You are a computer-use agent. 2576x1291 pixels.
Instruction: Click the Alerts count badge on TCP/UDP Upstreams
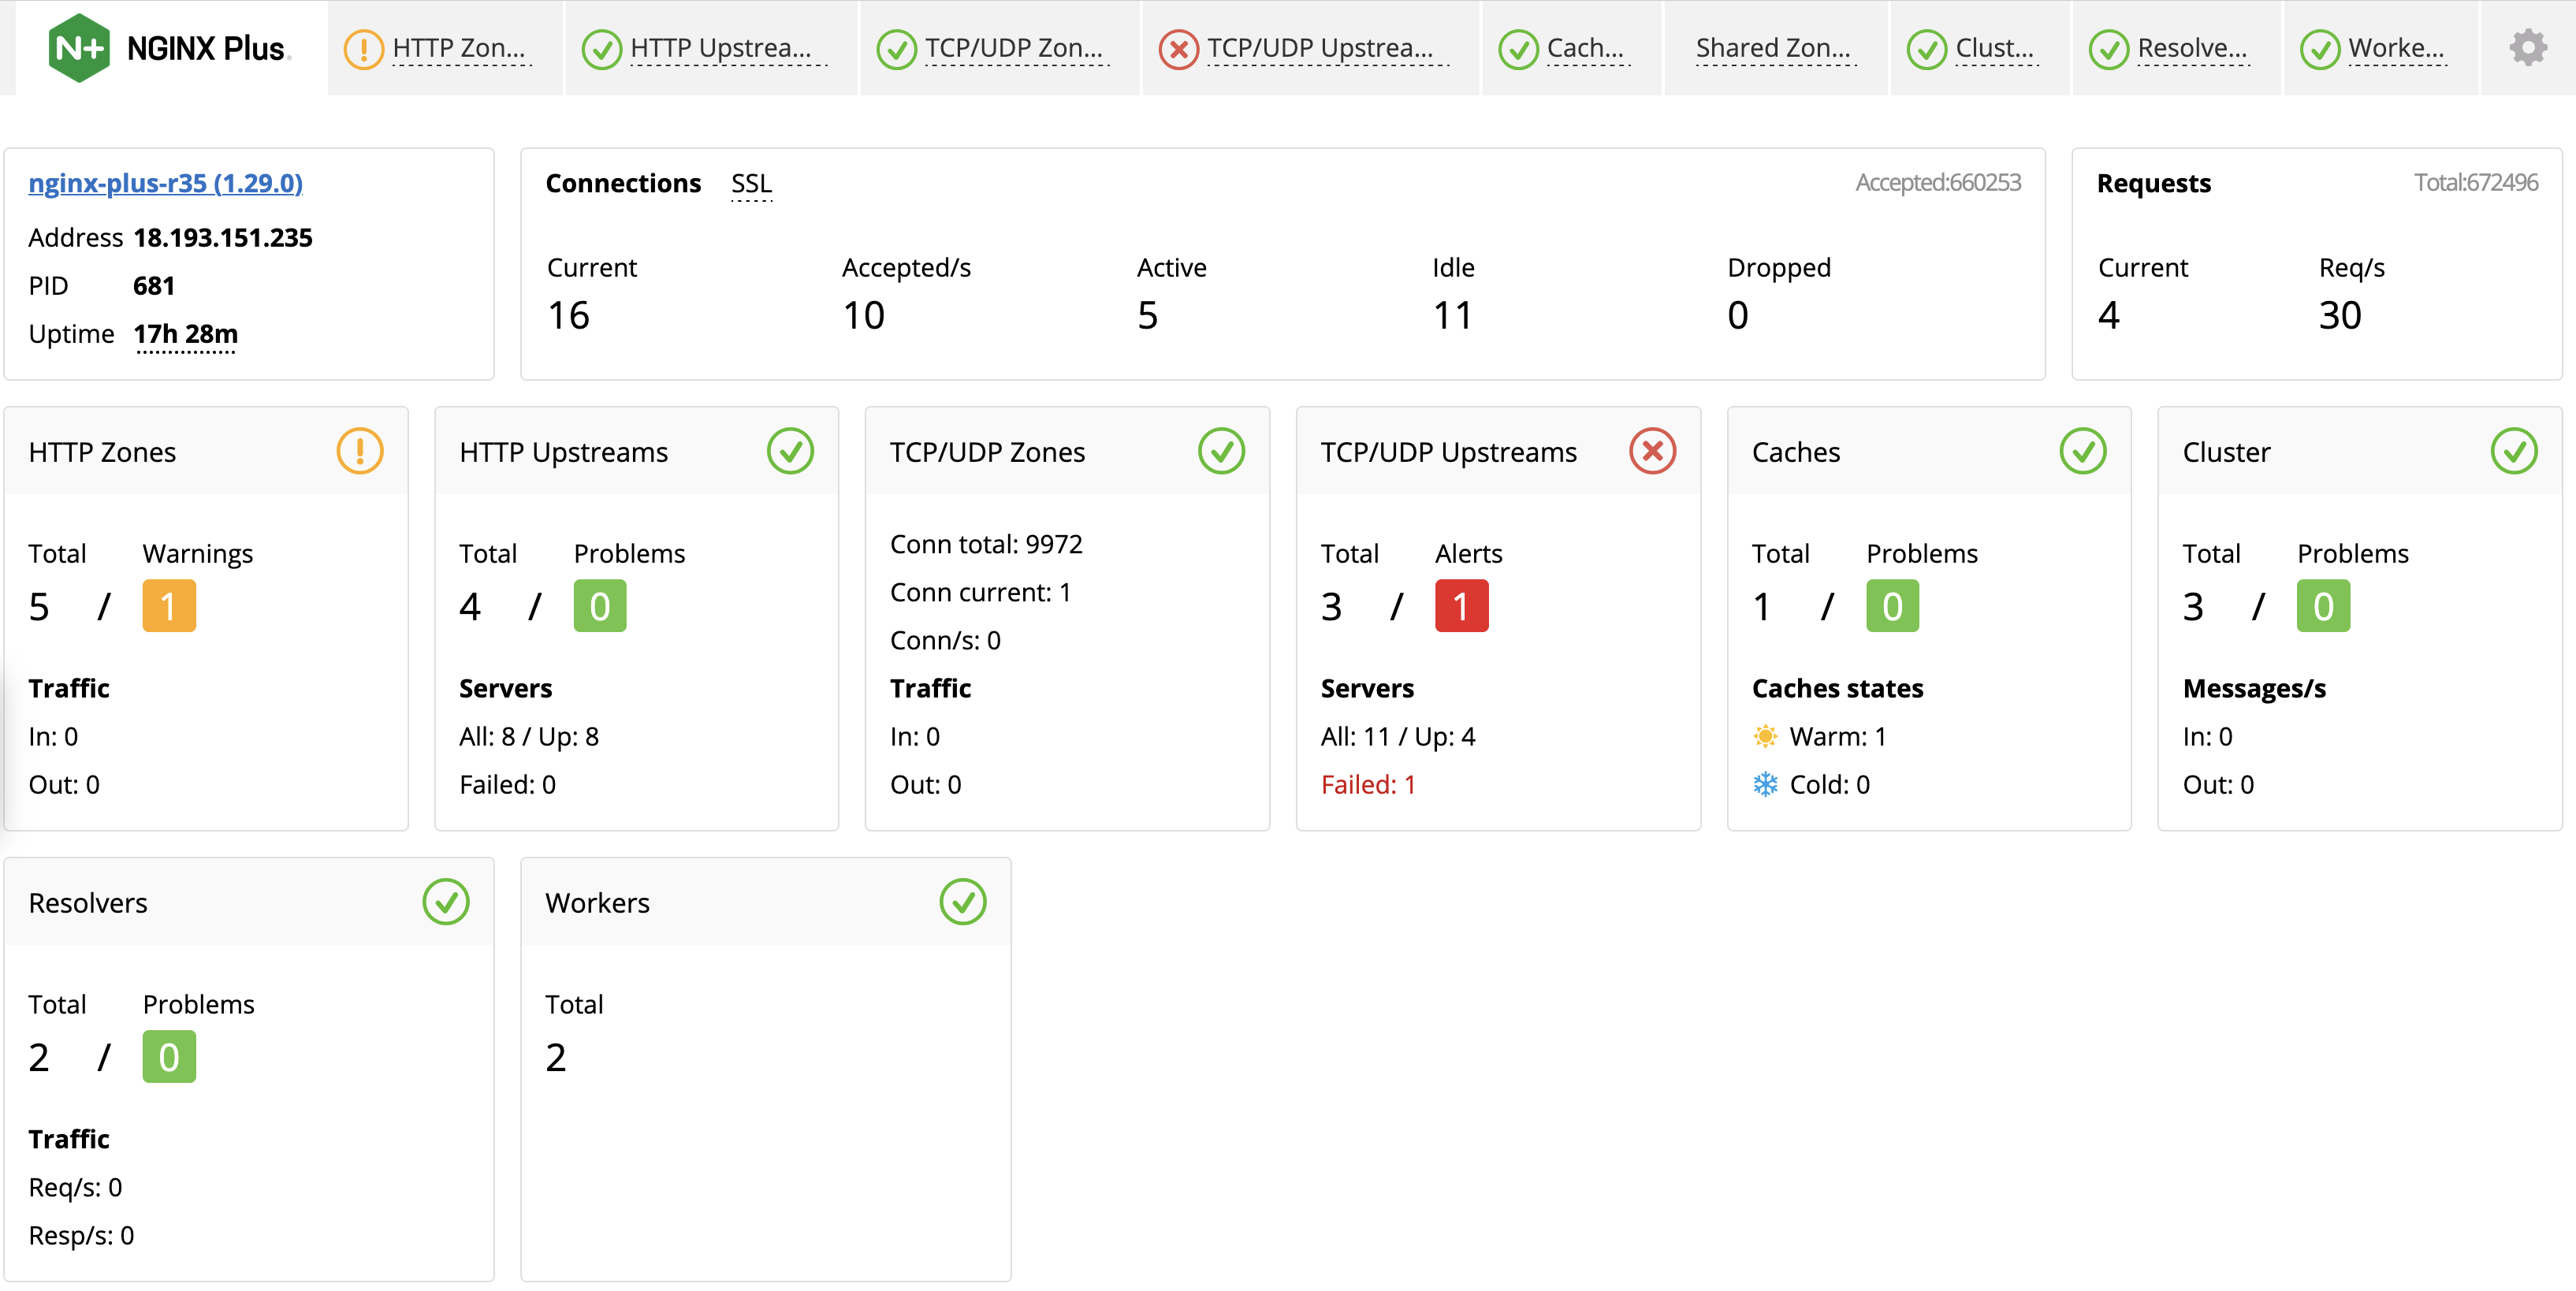(x=1462, y=605)
